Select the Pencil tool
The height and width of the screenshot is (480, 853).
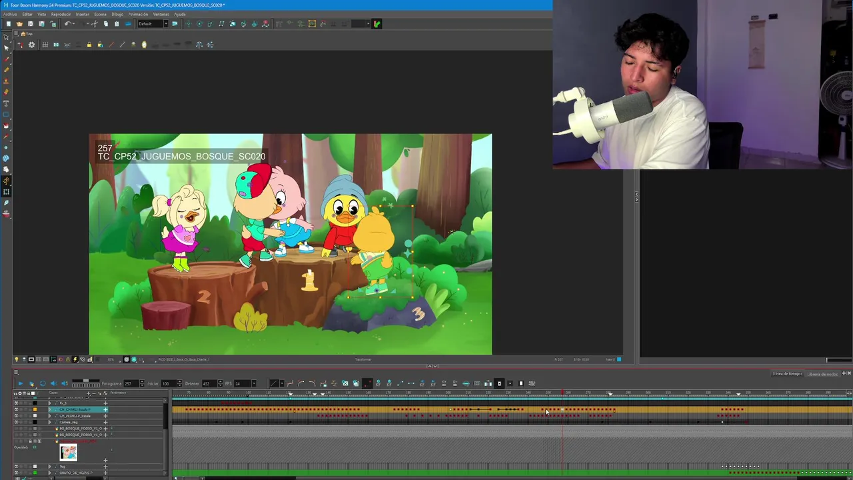point(6,70)
